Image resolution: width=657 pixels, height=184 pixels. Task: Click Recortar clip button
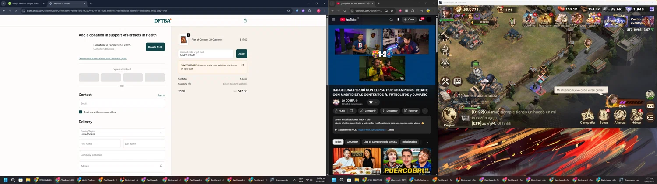click(x=411, y=111)
